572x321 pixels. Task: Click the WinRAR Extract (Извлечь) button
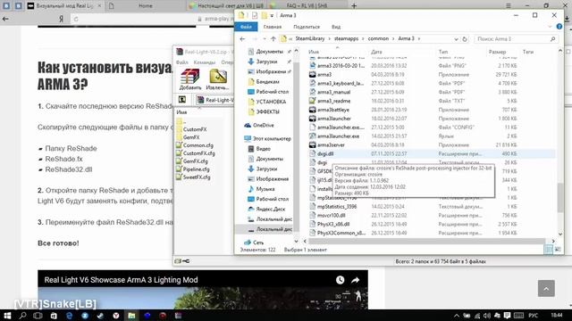[217, 79]
